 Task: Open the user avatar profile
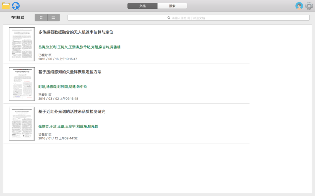point(299,6)
